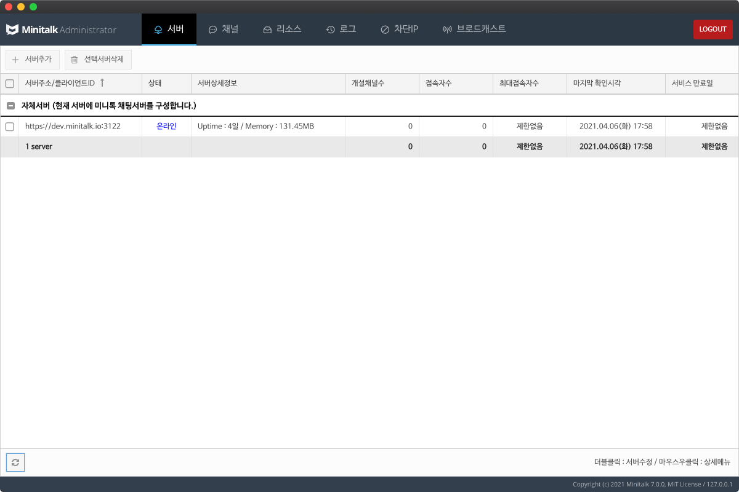
Task: Sort by 서버주소/클라이언트ID column
Action: tap(80, 84)
